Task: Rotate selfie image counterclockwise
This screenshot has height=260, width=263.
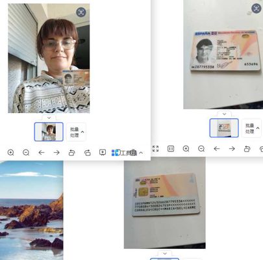Action: (x=71, y=153)
